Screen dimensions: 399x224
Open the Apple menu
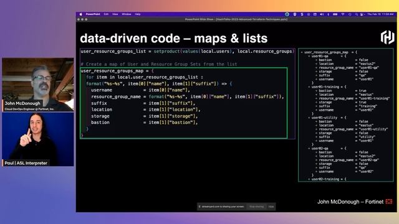click(x=81, y=14)
